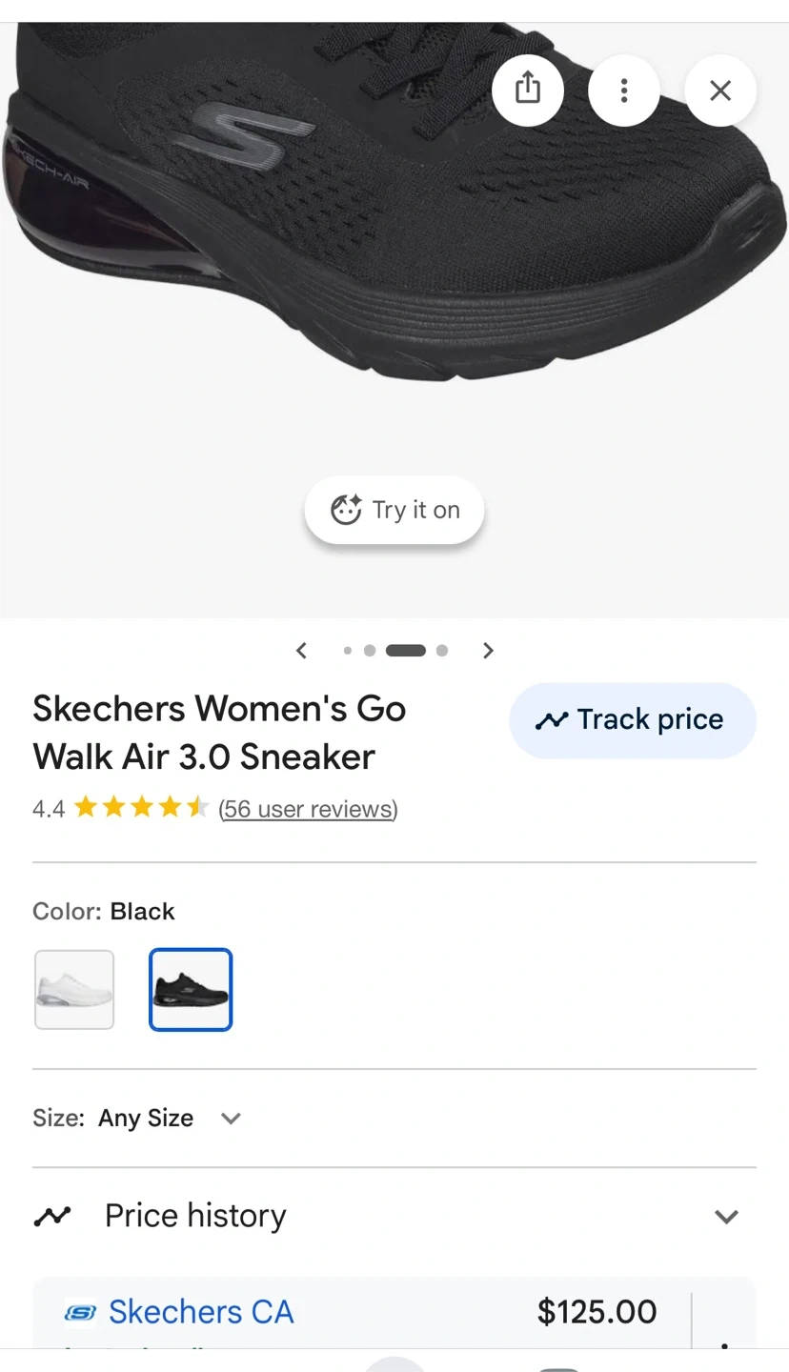
Task: Click the Skechers logo icon beside store name
Action: (81, 1313)
